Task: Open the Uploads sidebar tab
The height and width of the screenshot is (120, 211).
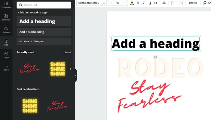Action: 6,30
